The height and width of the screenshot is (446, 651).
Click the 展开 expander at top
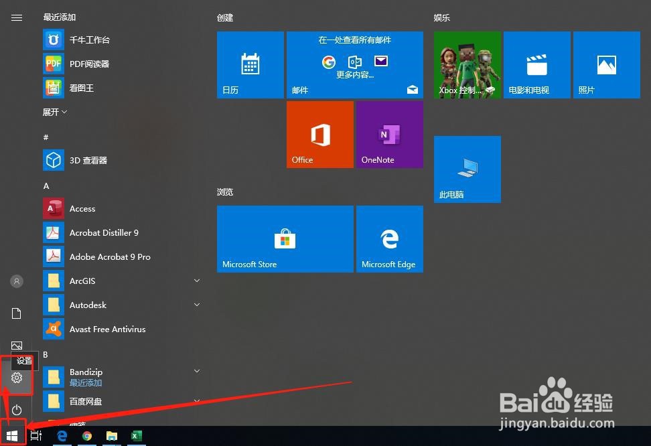55,112
